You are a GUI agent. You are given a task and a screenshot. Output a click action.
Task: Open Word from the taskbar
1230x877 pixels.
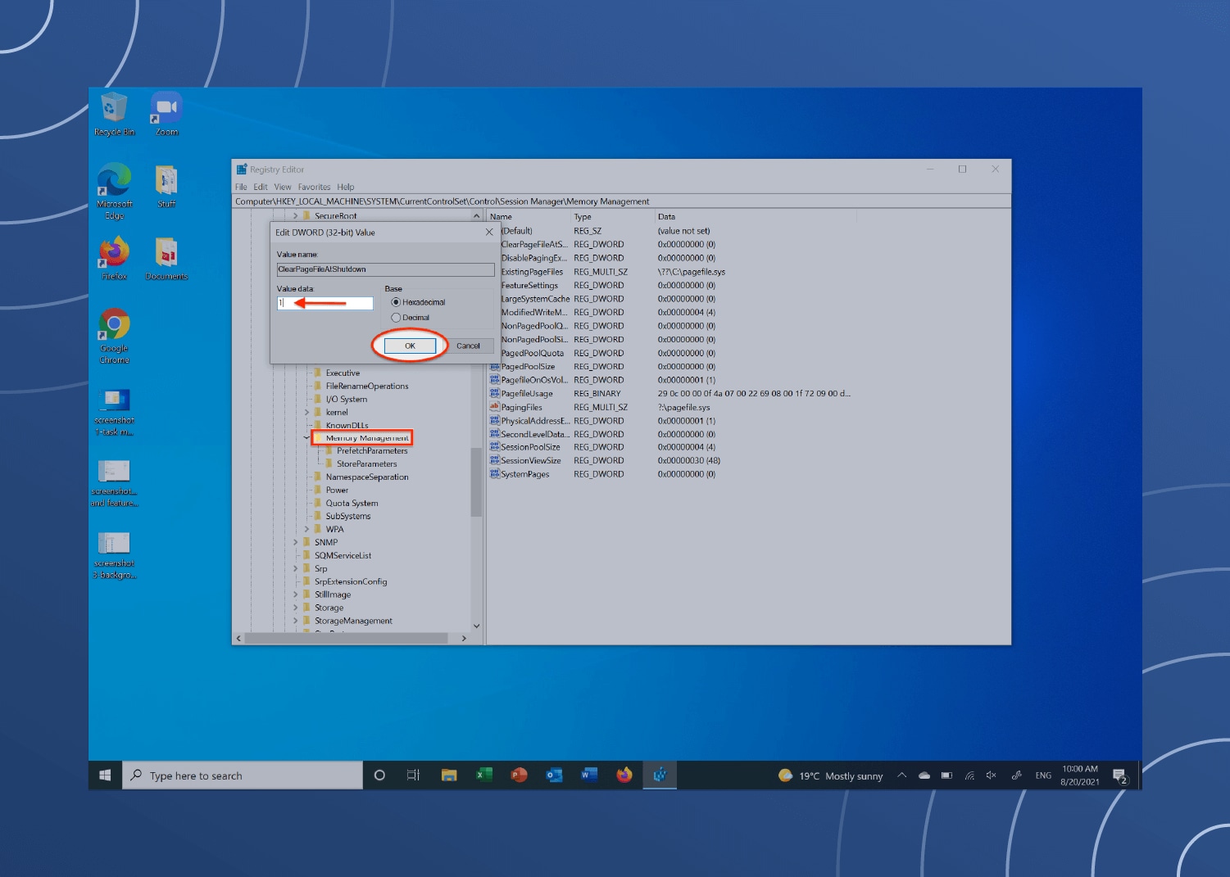[589, 775]
